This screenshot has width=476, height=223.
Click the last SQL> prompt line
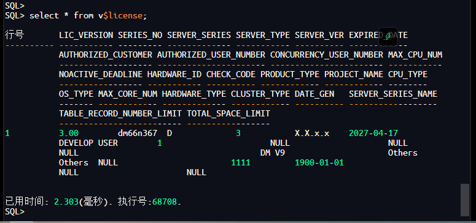point(15,211)
